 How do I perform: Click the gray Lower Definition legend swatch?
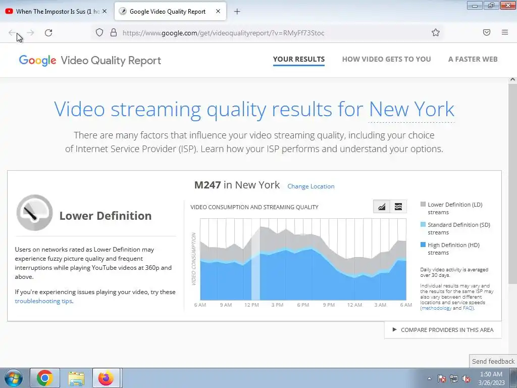tap(423, 204)
